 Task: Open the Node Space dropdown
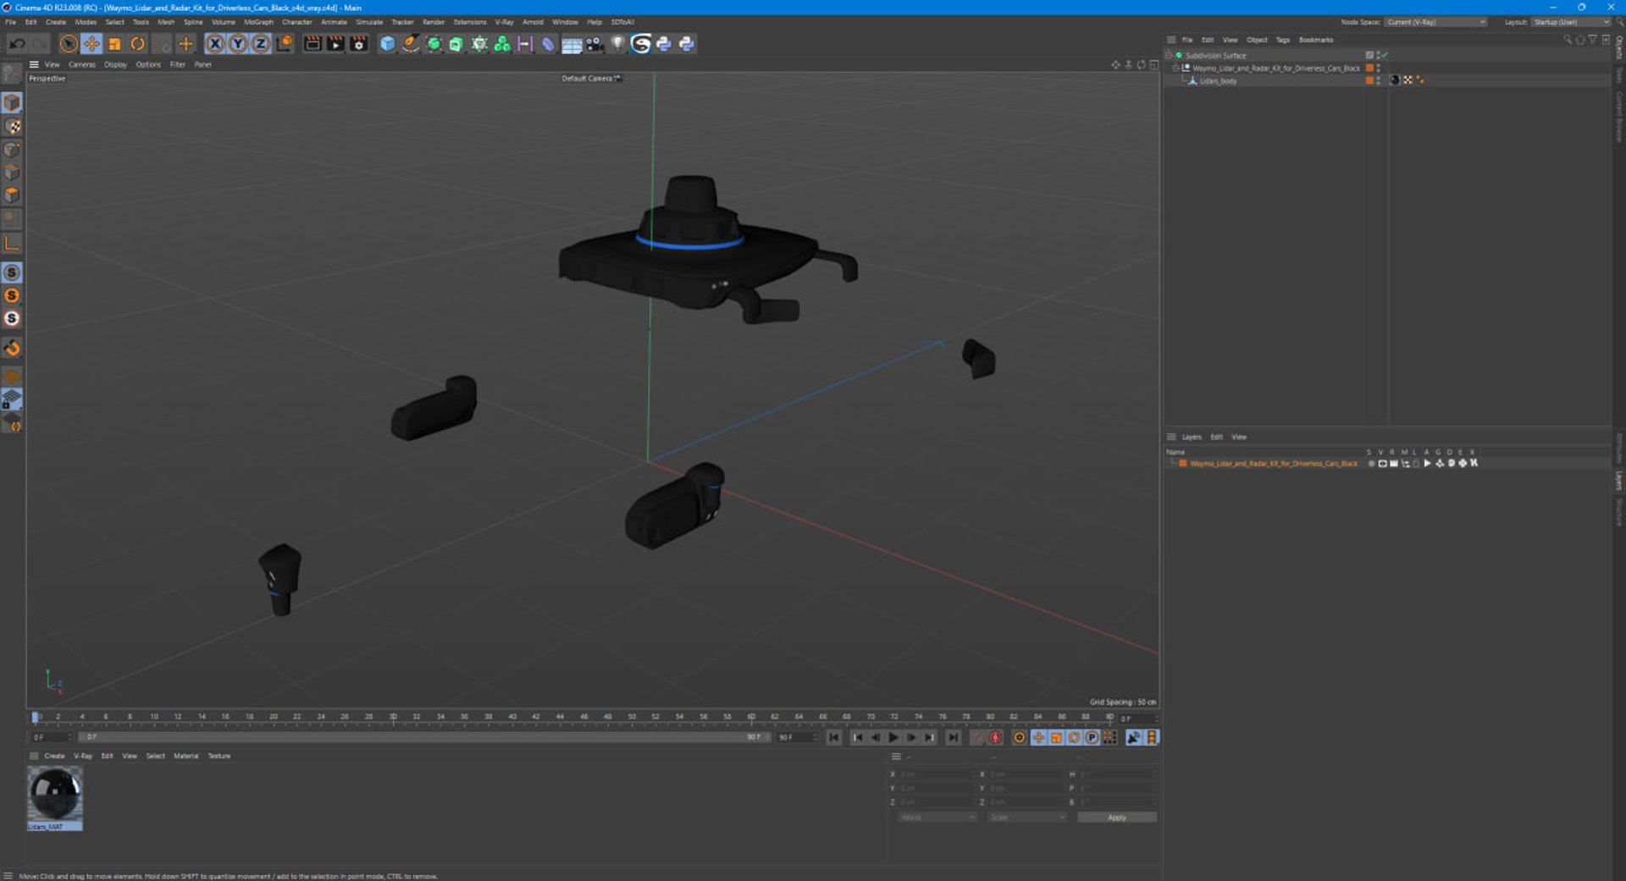click(x=1435, y=22)
